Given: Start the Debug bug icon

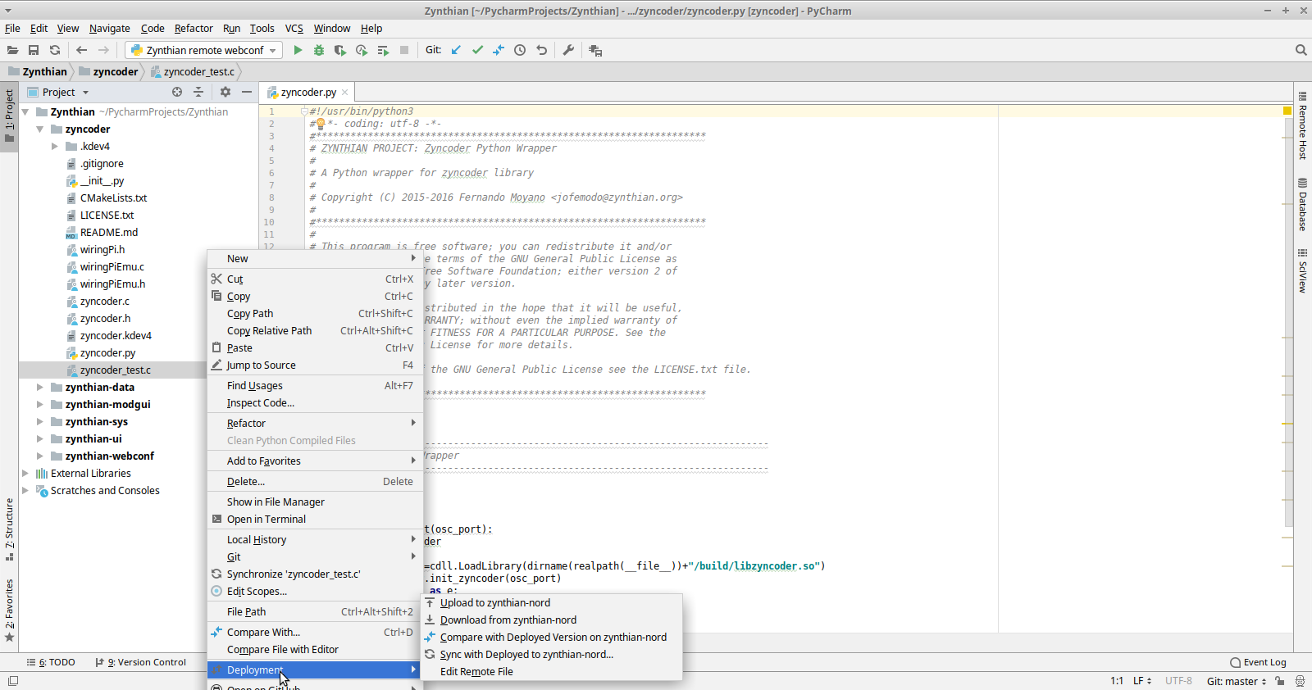Looking at the screenshot, I should [319, 50].
